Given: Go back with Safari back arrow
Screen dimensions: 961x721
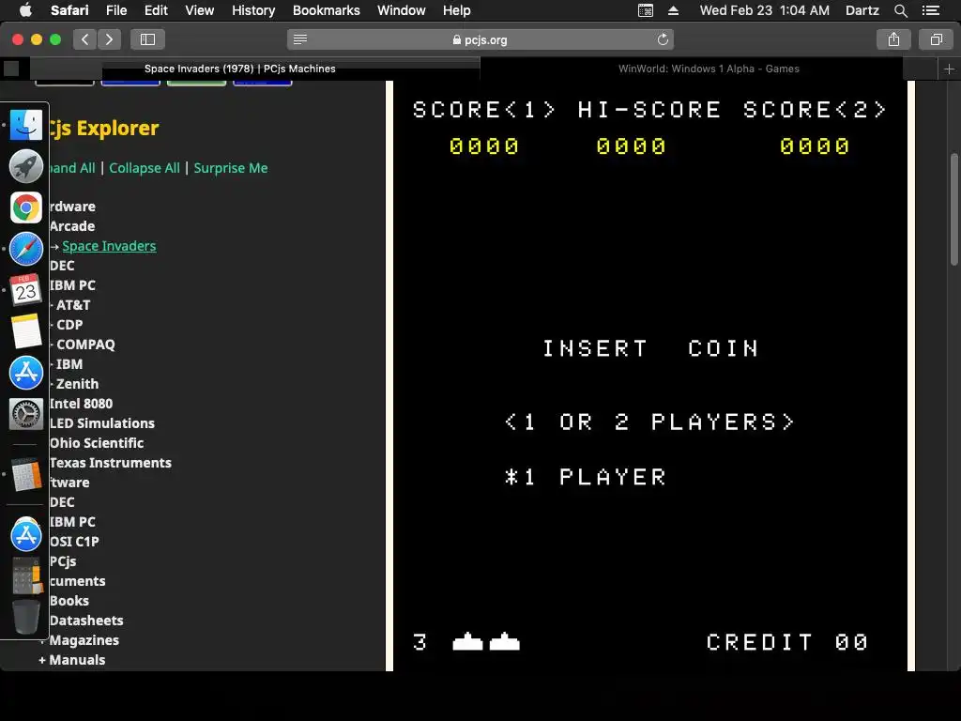Looking at the screenshot, I should [85, 39].
